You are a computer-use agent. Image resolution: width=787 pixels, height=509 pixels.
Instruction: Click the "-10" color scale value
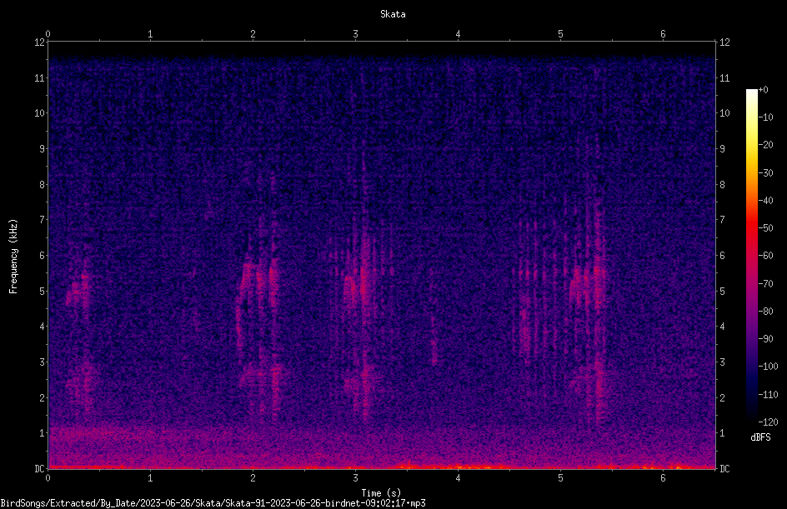coord(766,117)
